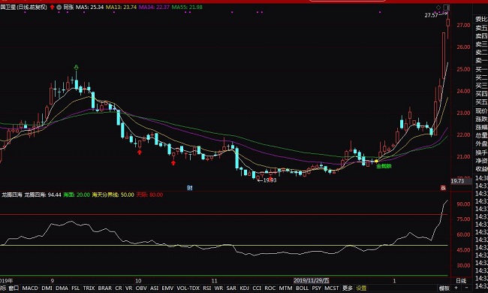The height and width of the screenshot is (293, 488).
Task: Click the 总量 row in quote panel
Action: click(x=481, y=135)
